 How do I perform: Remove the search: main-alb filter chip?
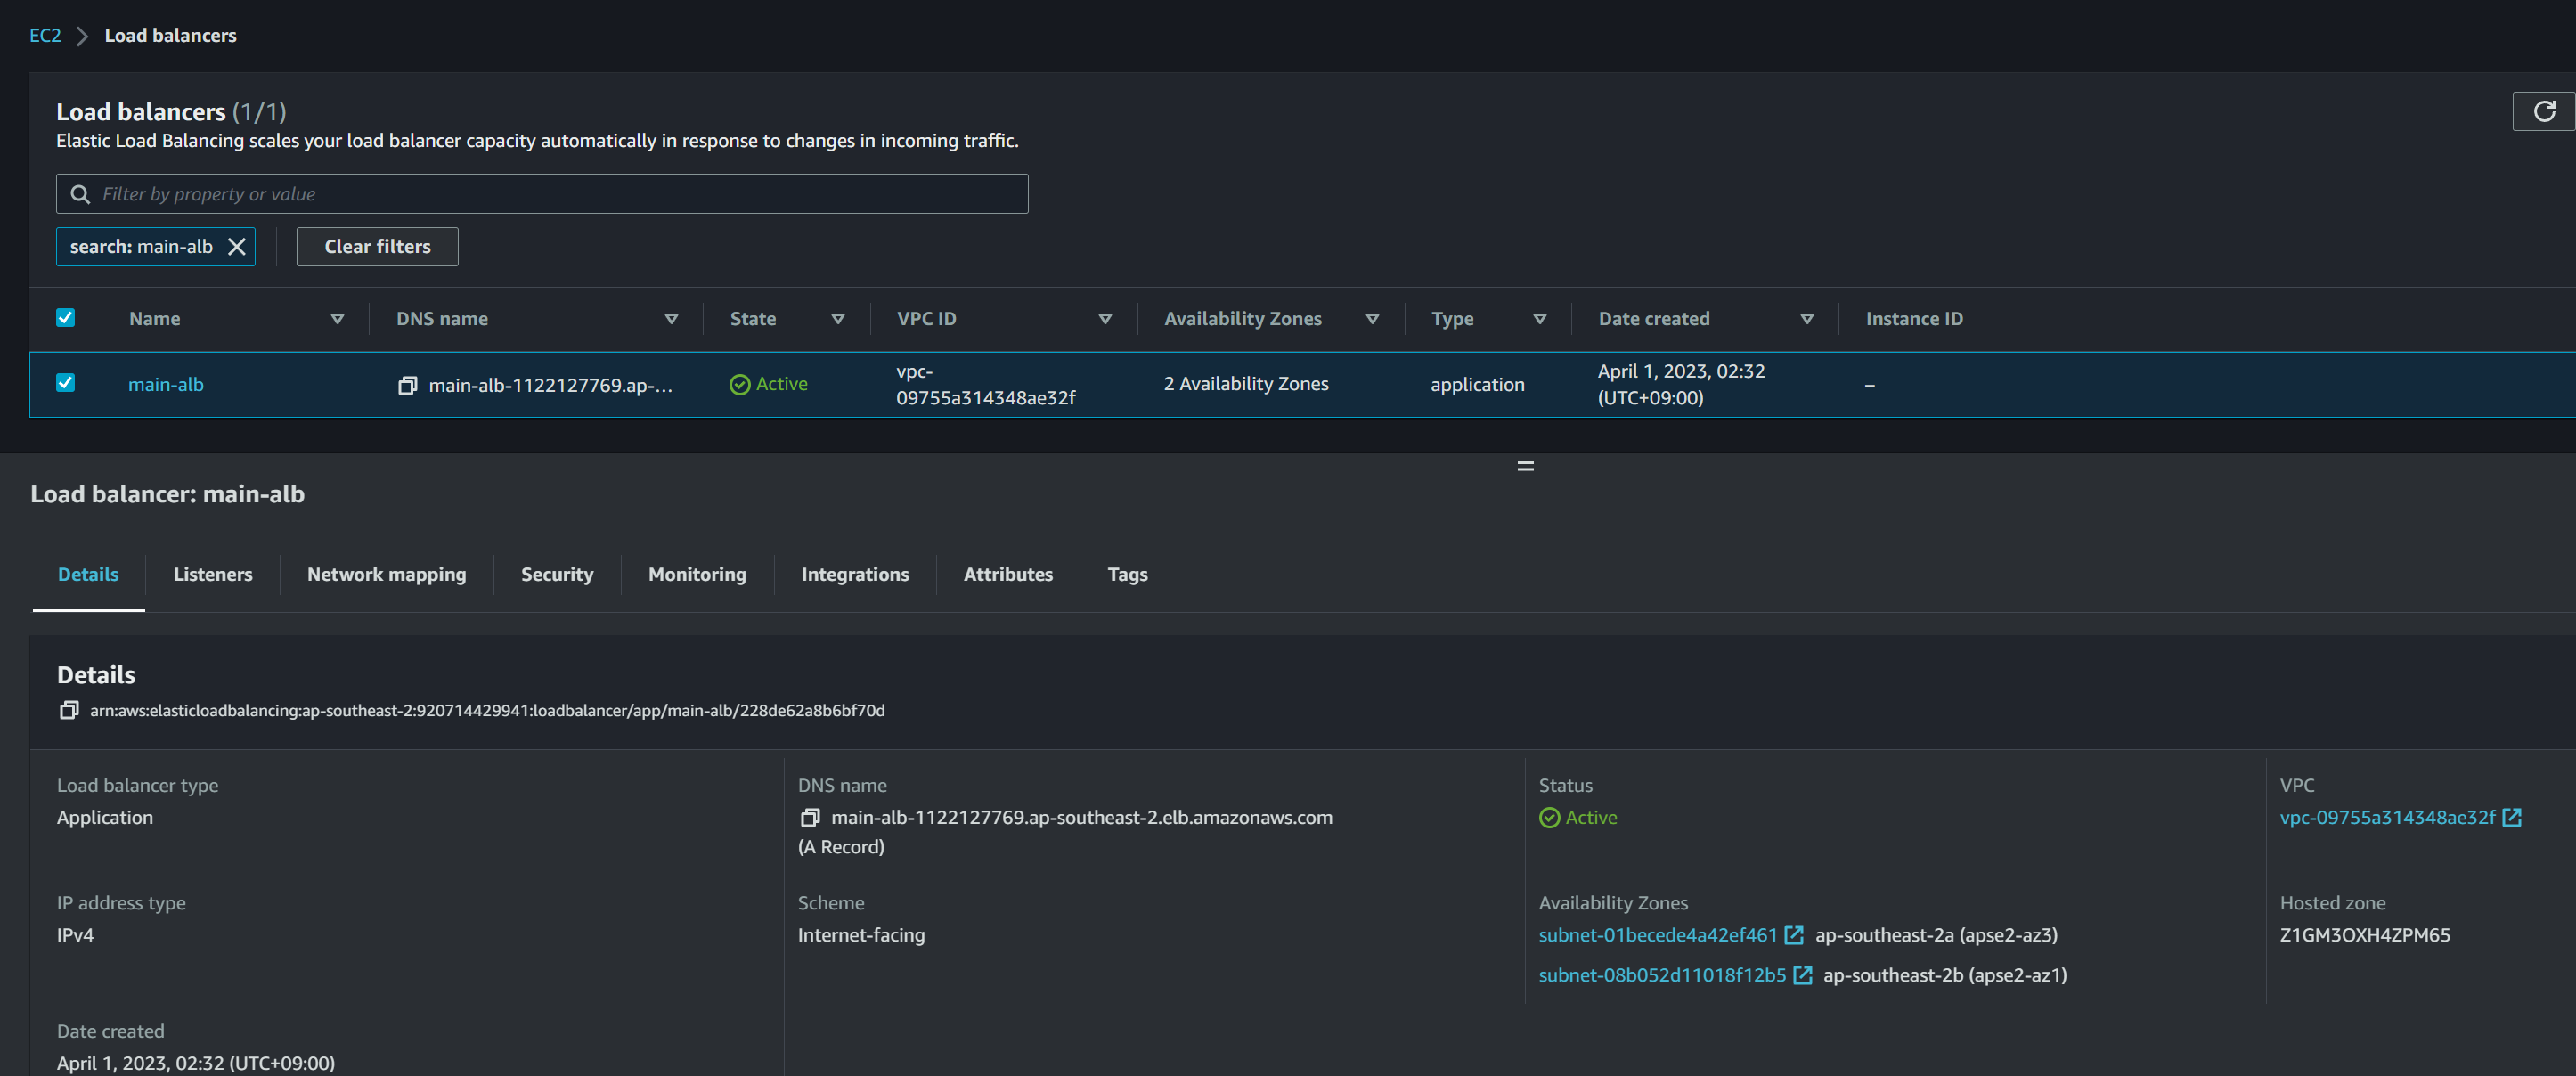pyautogui.click(x=236, y=247)
